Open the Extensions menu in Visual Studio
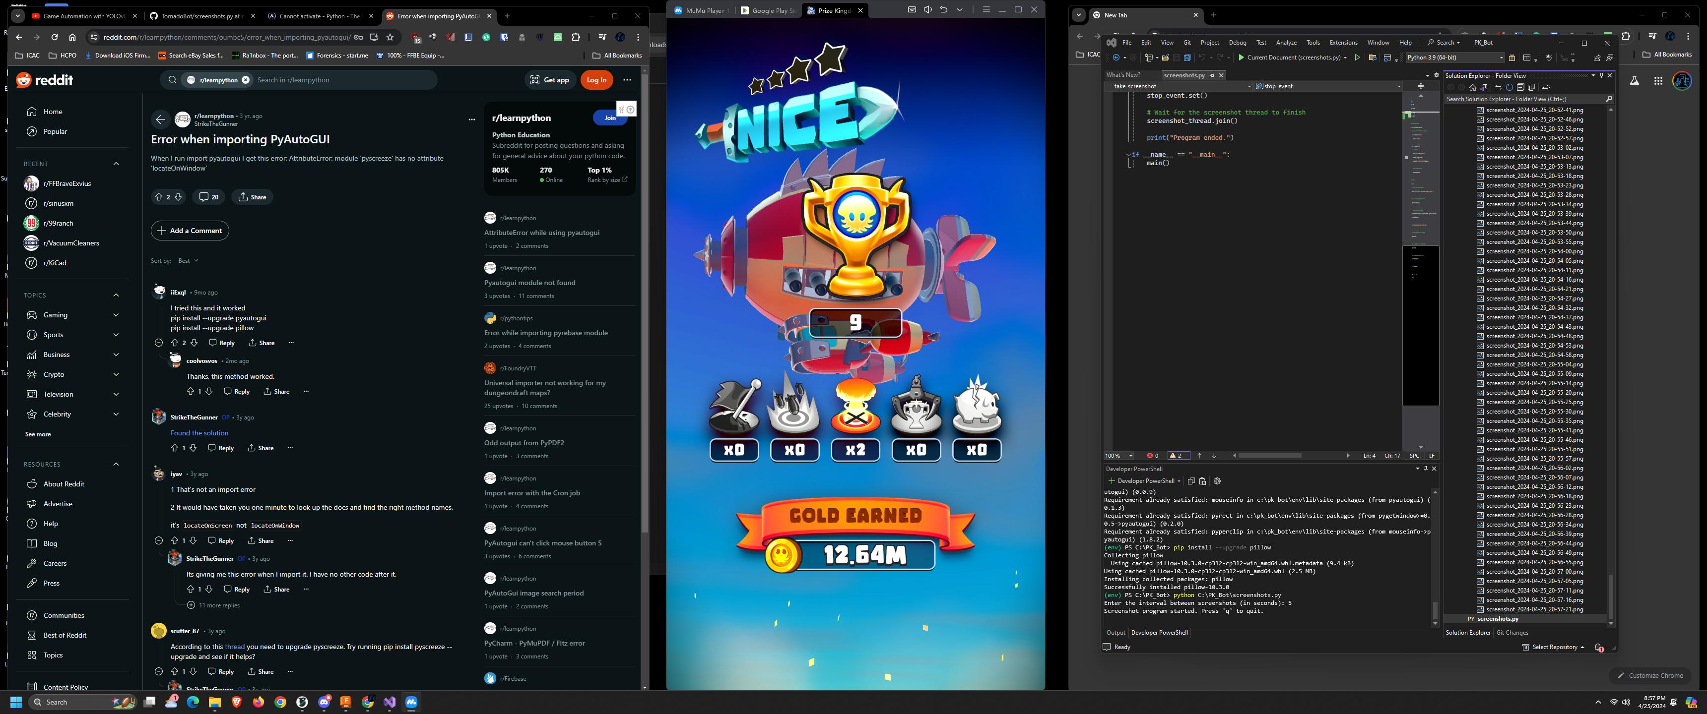The height and width of the screenshot is (714, 1707). pyautogui.click(x=1343, y=42)
